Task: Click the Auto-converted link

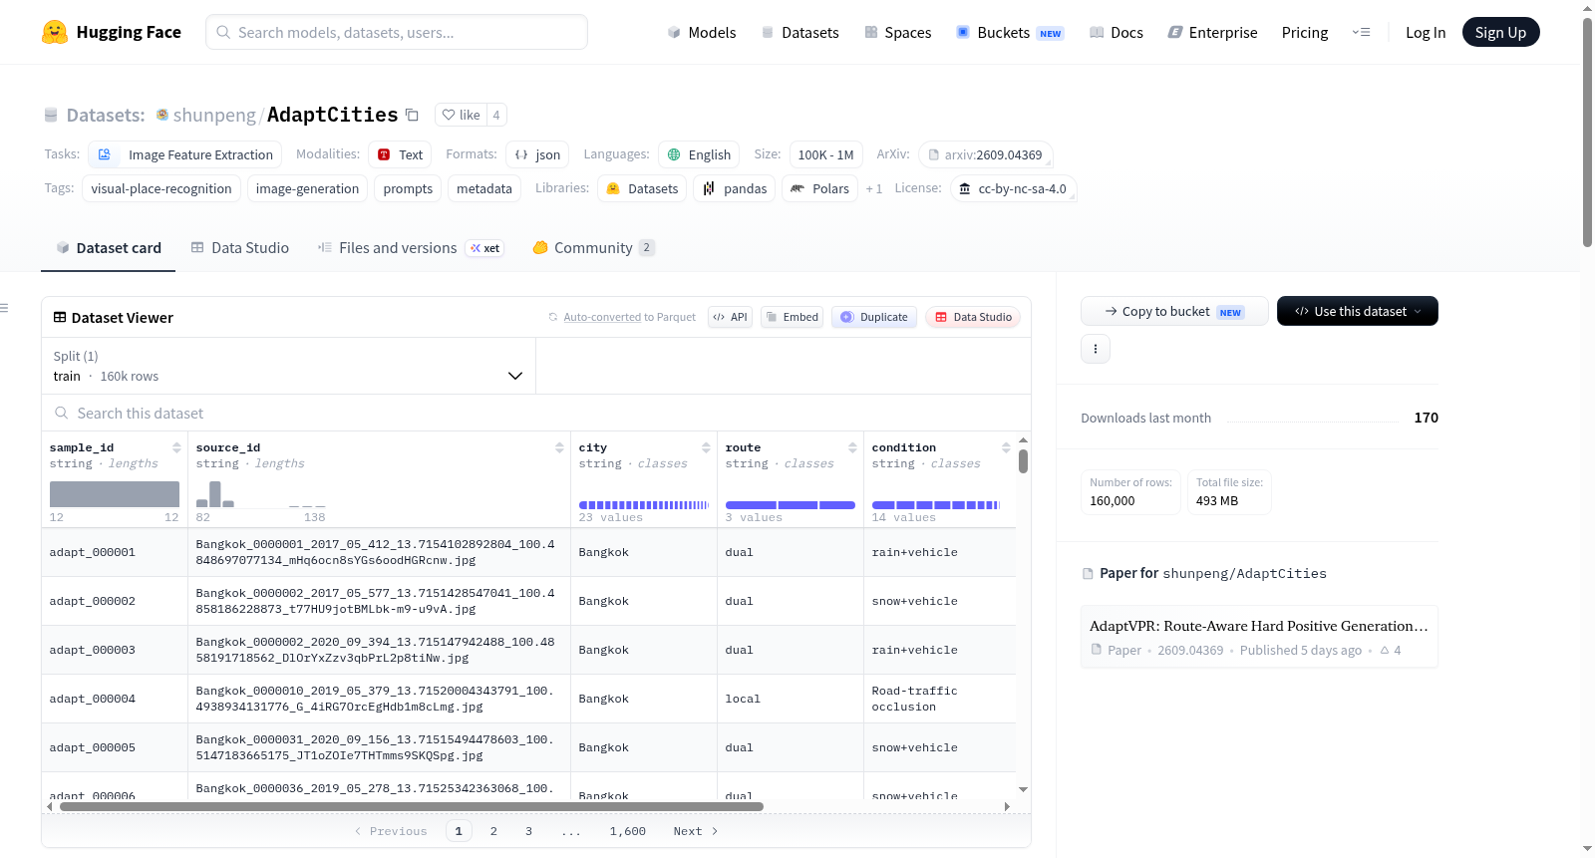Action: pyautogui.click(x=602, y=317)
